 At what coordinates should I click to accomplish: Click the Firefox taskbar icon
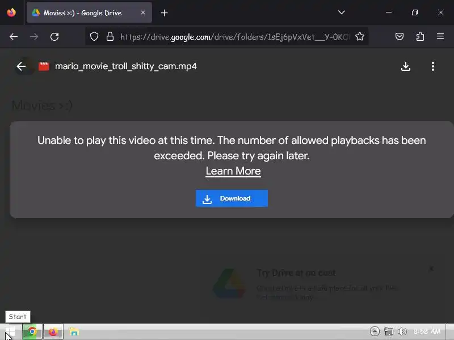(x=53, y=331)
